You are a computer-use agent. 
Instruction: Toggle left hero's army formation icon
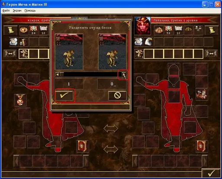[10, 54]
